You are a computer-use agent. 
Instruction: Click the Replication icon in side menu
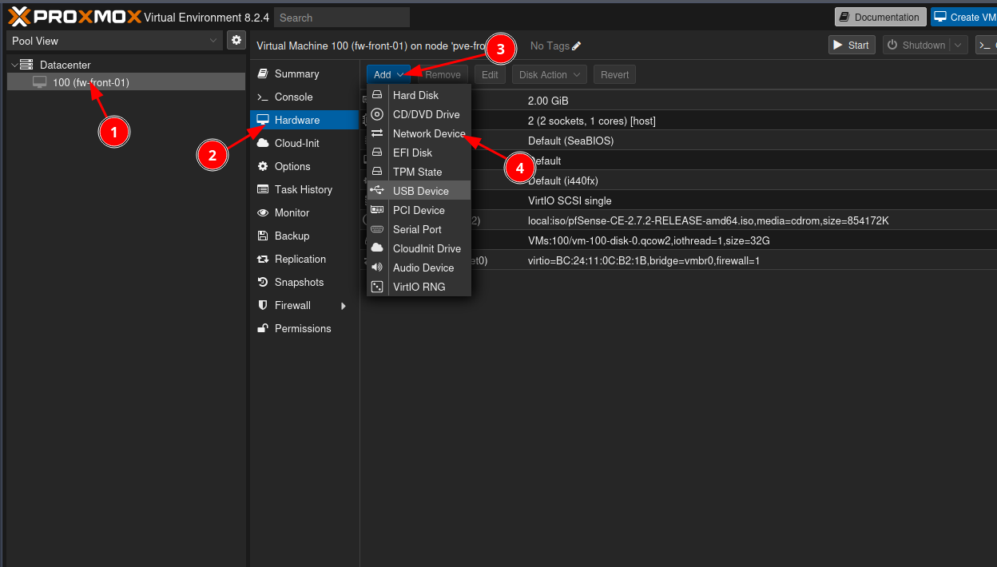(x=262, y=260)
